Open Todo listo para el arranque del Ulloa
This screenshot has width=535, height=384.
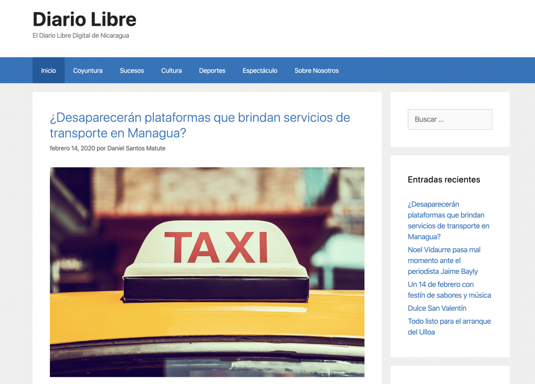coord(449,327)
